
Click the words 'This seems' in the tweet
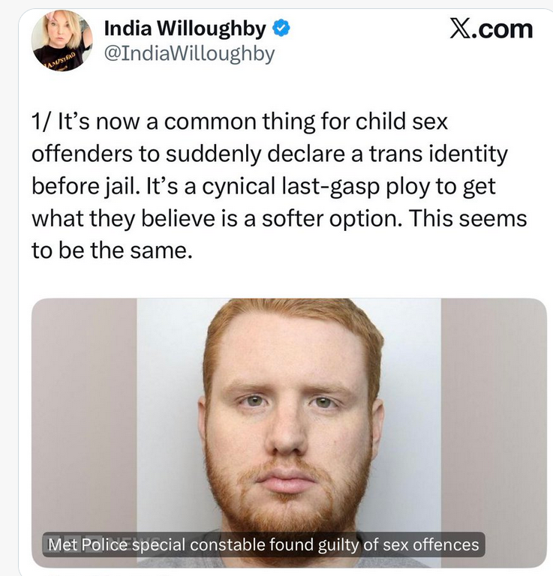pyautogui.click(x=467, y=218)
